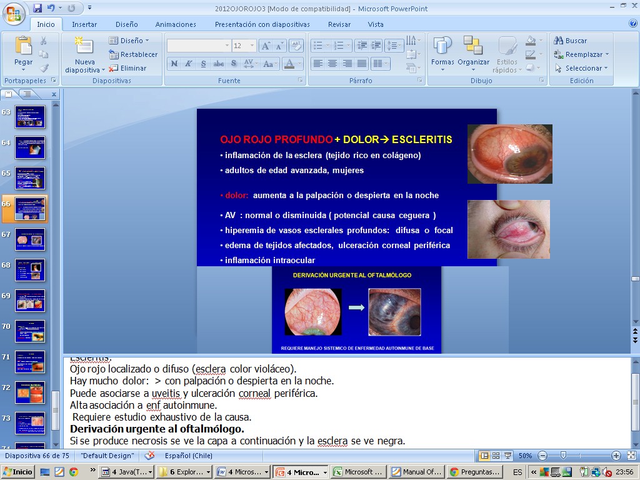The height and width of the screenshot is (480, 640).
Task: Open the font size dropdown
Action: (x=252, y=46)
